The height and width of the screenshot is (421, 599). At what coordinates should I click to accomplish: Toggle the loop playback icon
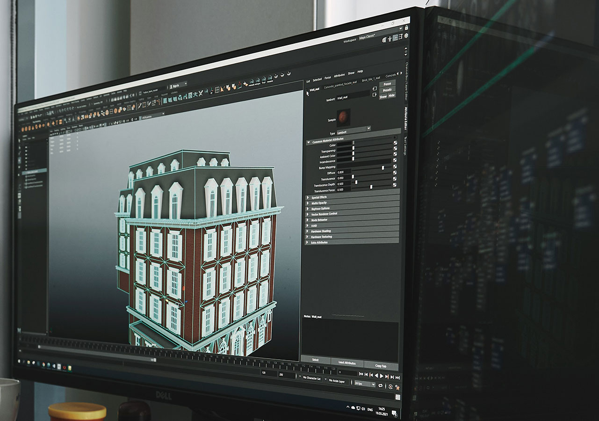point(381,385)
